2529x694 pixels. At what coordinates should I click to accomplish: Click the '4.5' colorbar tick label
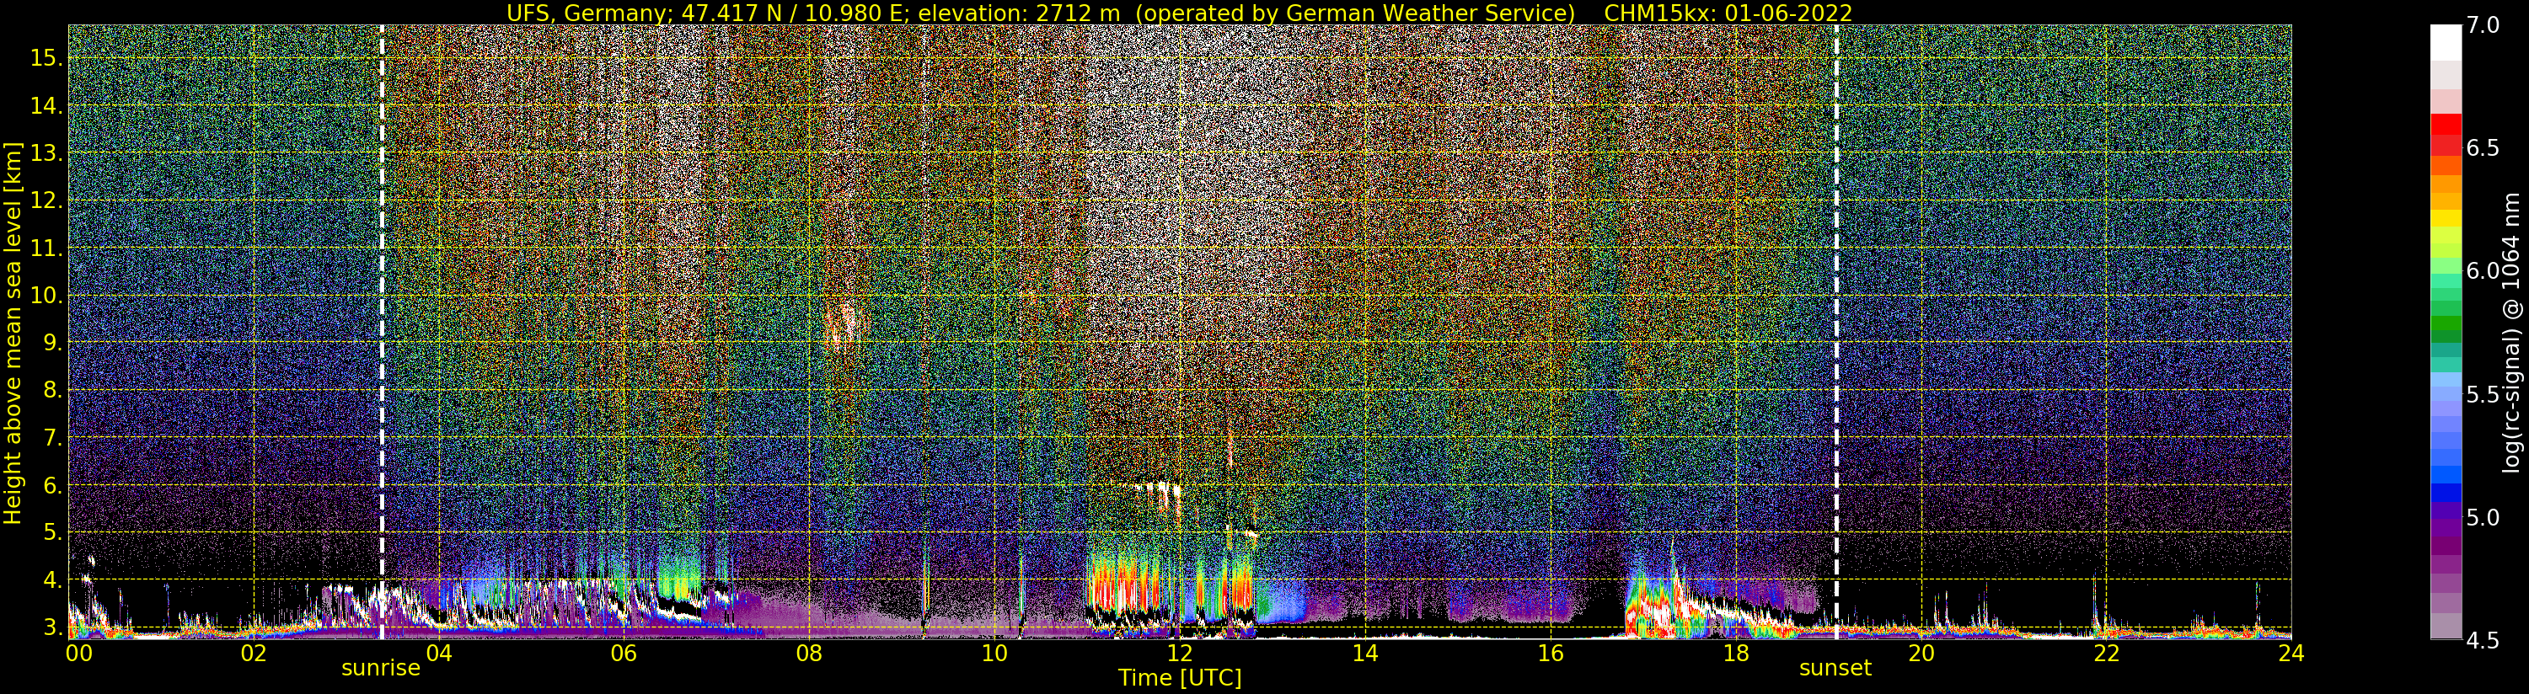click(2483, 640)
